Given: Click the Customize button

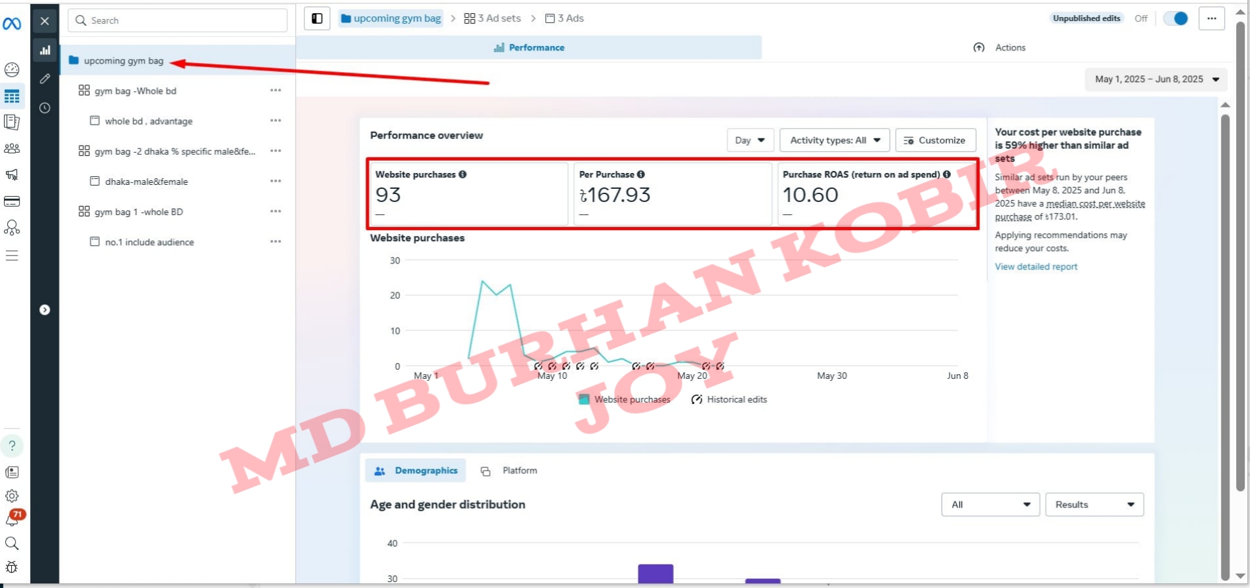Looking at the screenshot, I should [x=935, y=140].
